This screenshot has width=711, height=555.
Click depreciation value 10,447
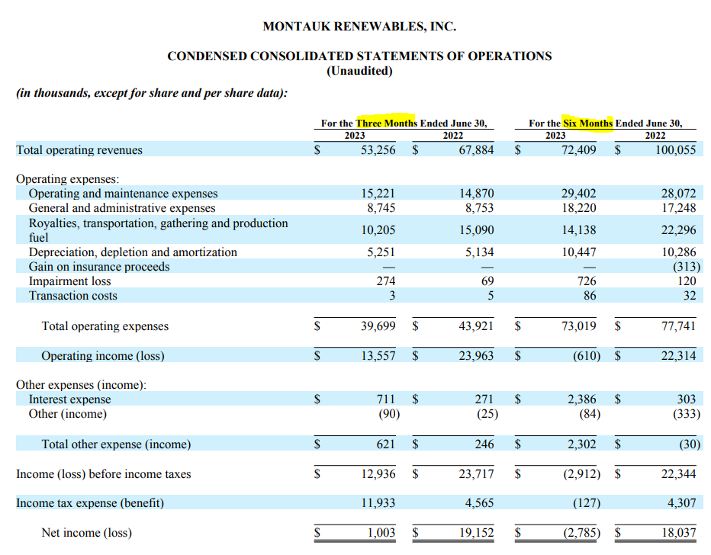578,252
